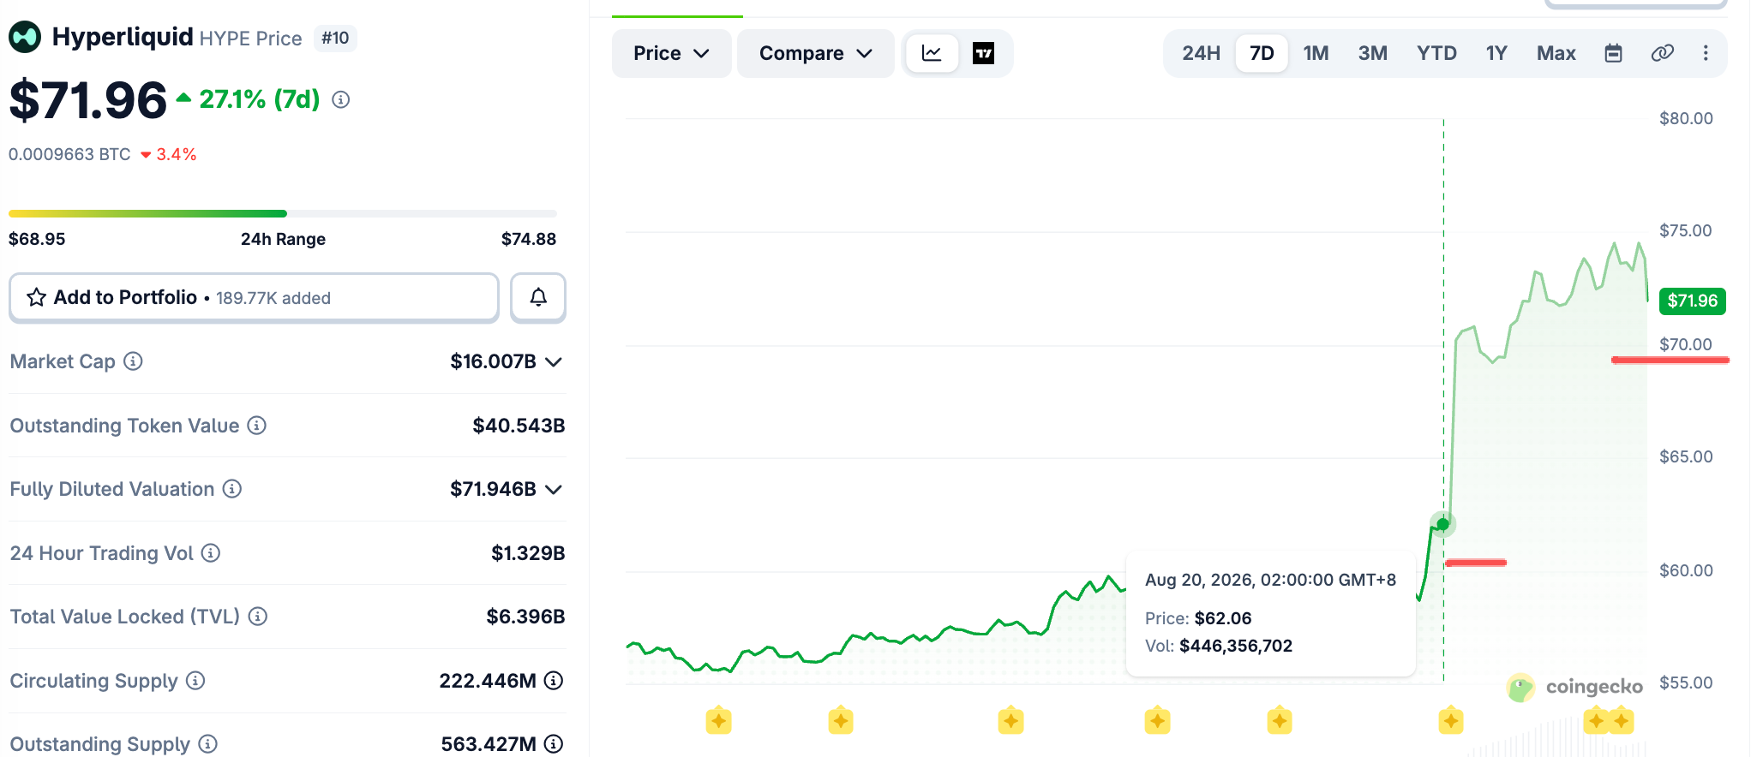1757x757 pixels.
Task: Click the $74.88 24h high value
Action: coord(529,239)
